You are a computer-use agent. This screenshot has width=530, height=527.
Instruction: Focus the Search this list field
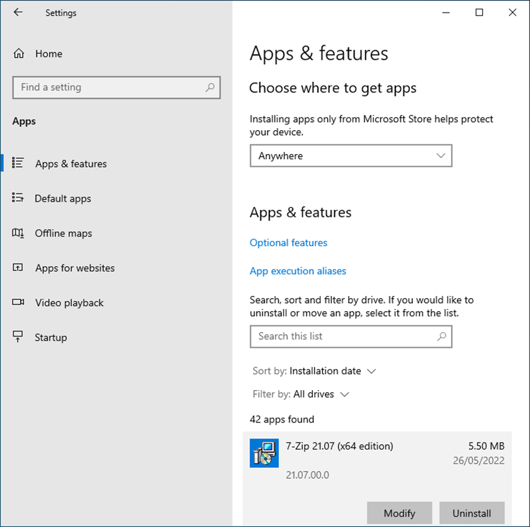[351, 336]
